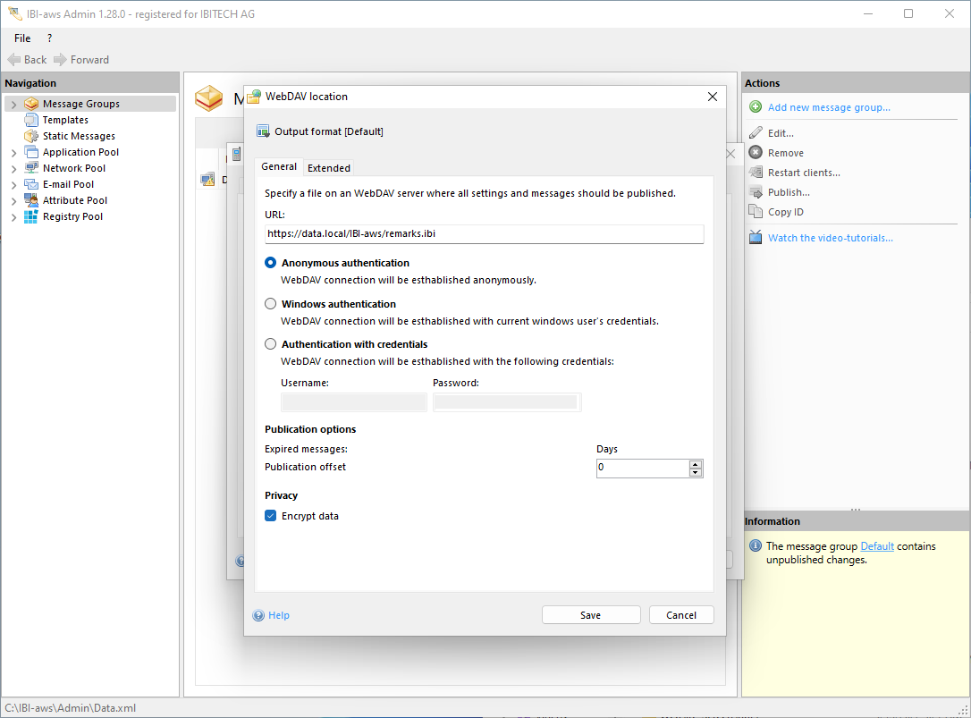The height and width of the screenshot is (718, 971).
Task: Open the Watch the video-tutorials link
Action: pos(830,238)
